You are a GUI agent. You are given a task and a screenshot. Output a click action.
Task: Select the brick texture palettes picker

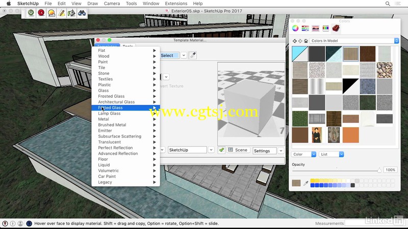point(336,28)
